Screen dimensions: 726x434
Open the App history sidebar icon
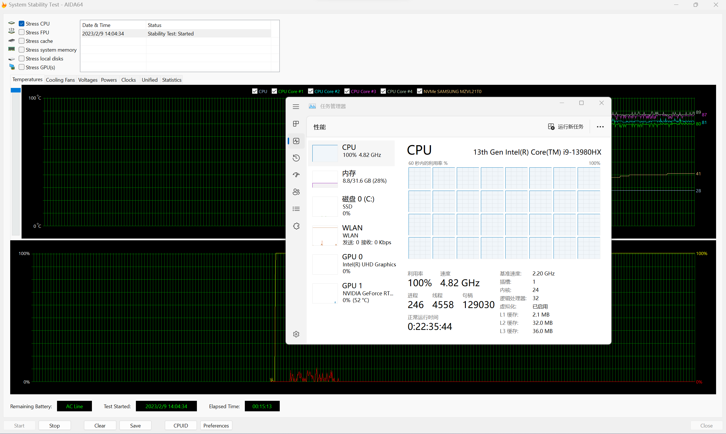pos(296,158)
